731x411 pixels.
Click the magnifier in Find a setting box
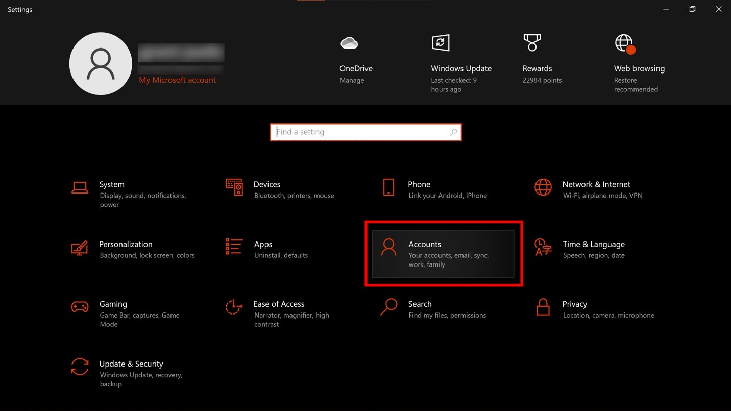(453, 132)
